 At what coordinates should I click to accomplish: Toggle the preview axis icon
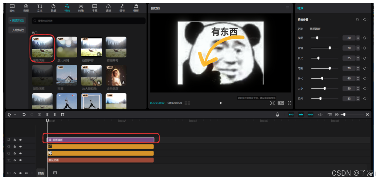click(320, 115)
